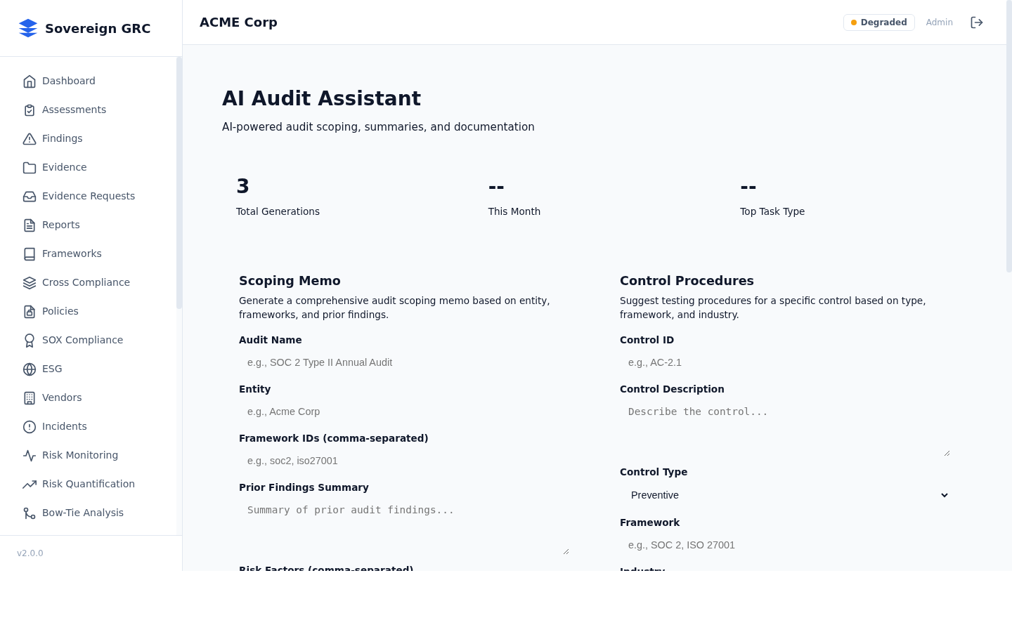The image size is (1012, 632).
Task: Click the Sovereign GRC logo icon
Action: (28, 28)
